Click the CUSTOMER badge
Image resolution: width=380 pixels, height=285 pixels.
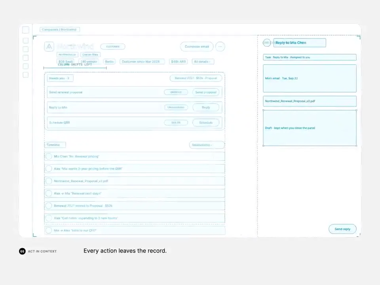pos(113,47)
